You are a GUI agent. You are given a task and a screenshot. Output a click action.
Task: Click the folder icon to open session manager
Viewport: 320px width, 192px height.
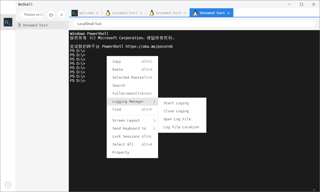tap(51, 14)
